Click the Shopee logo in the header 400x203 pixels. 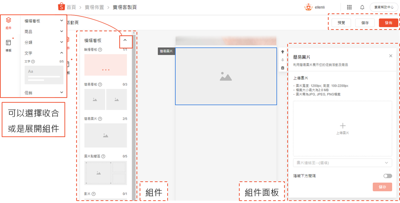click(x=61, y=7)
